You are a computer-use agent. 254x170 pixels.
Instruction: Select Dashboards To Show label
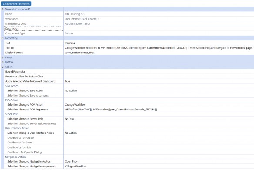pyautogui.click(x=20, y=143)
